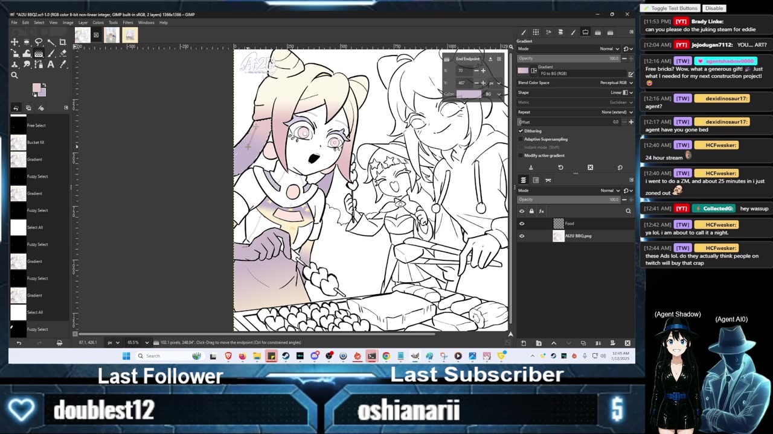
Task: Toggle the gradient reverse icon
Action: tap(534, 71)
